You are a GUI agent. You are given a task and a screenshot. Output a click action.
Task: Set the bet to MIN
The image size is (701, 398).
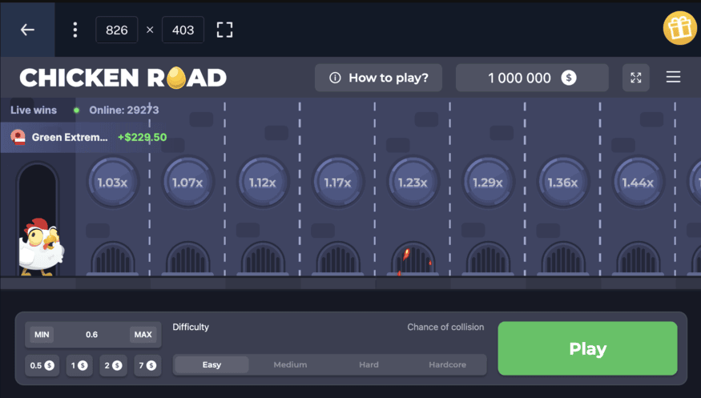point(42,335)
